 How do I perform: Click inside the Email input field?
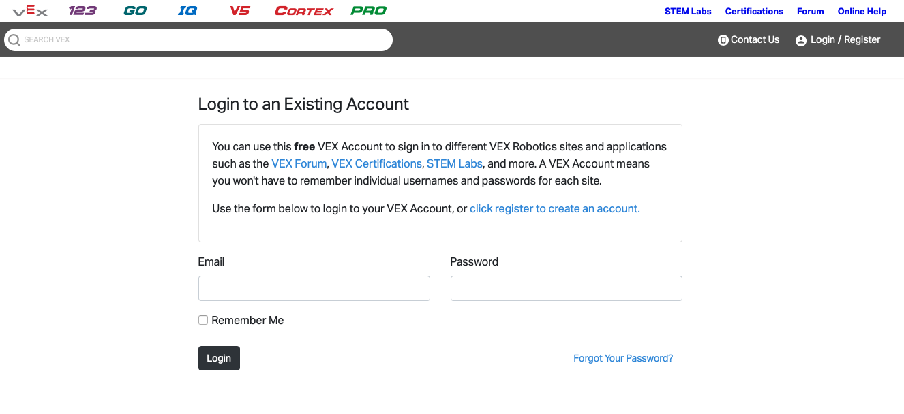click(x=314, y=288)
